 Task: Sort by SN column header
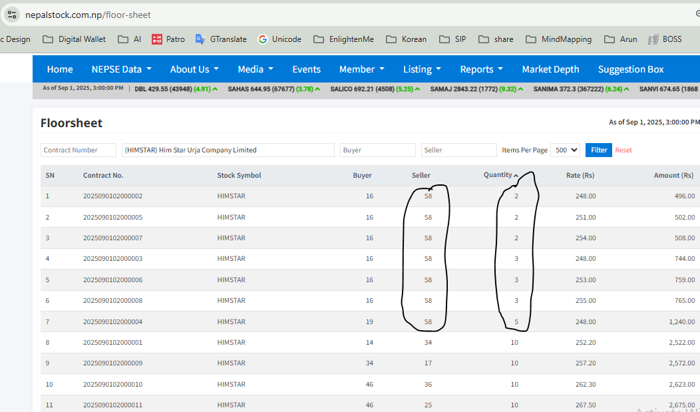pos(50,176)
